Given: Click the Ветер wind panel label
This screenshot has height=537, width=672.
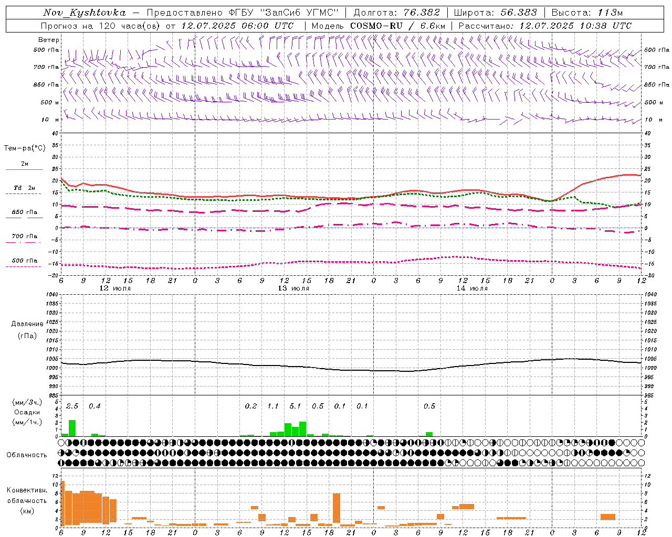Looking at the screenshot, I should pyautogui.click(x=49, y=40).
